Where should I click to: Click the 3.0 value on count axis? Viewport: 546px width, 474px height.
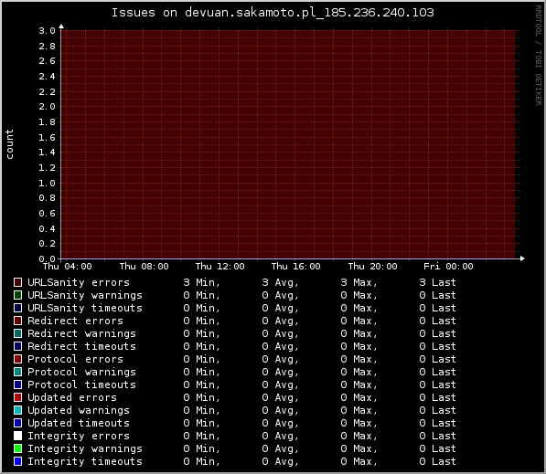(47, 31)
